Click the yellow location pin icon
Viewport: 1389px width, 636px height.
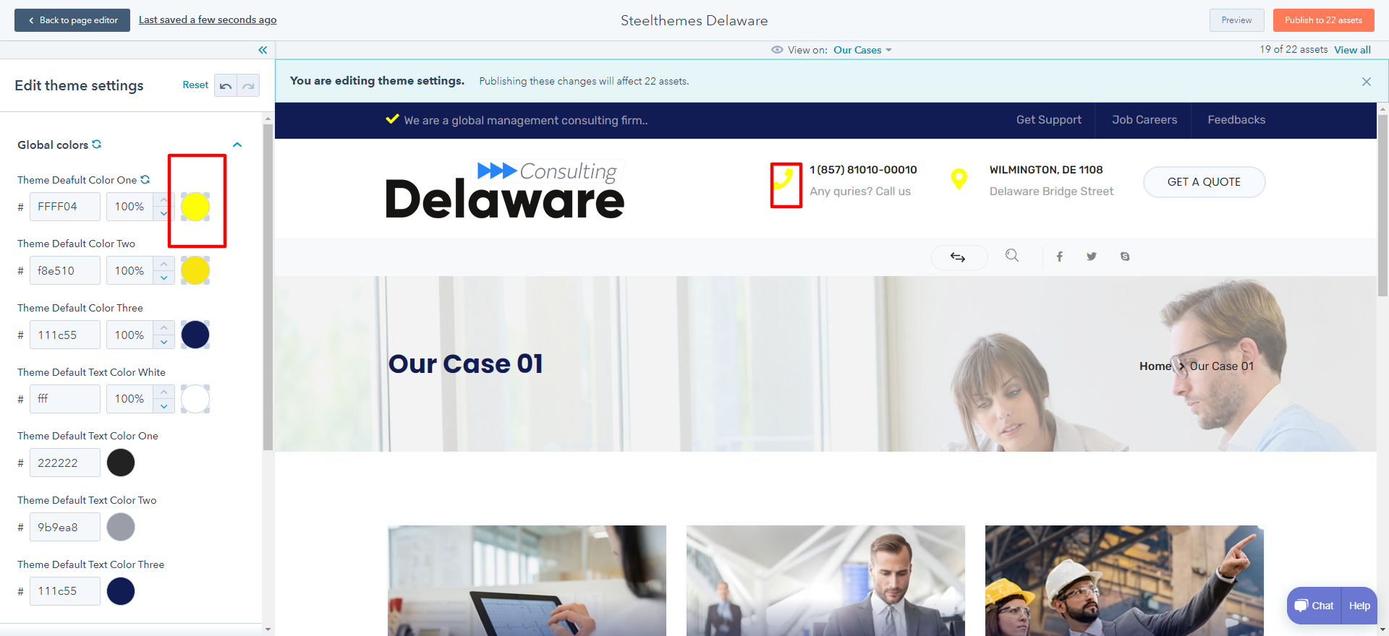(959, 179)
